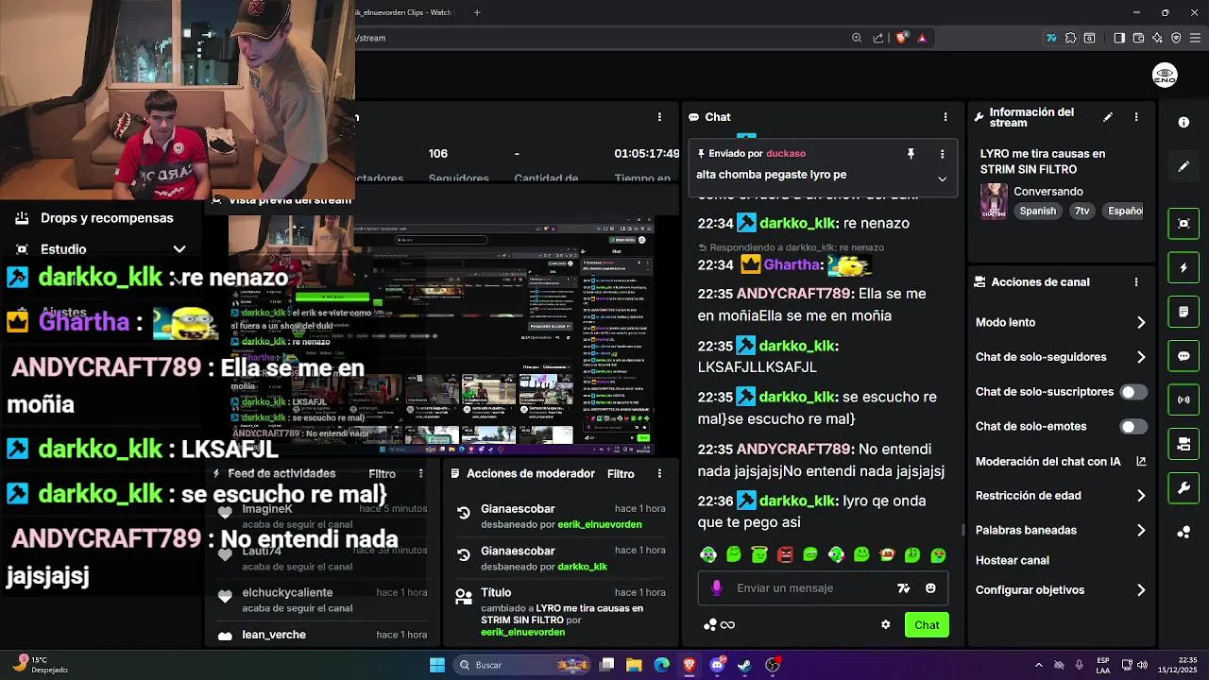Click the lightning bolt widget icon in sidebar
1209x680 pixels.
tap(1183, 267)
